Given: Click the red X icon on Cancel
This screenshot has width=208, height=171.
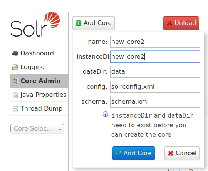Looking at the screenshot, I should click(x=171, y=153).
